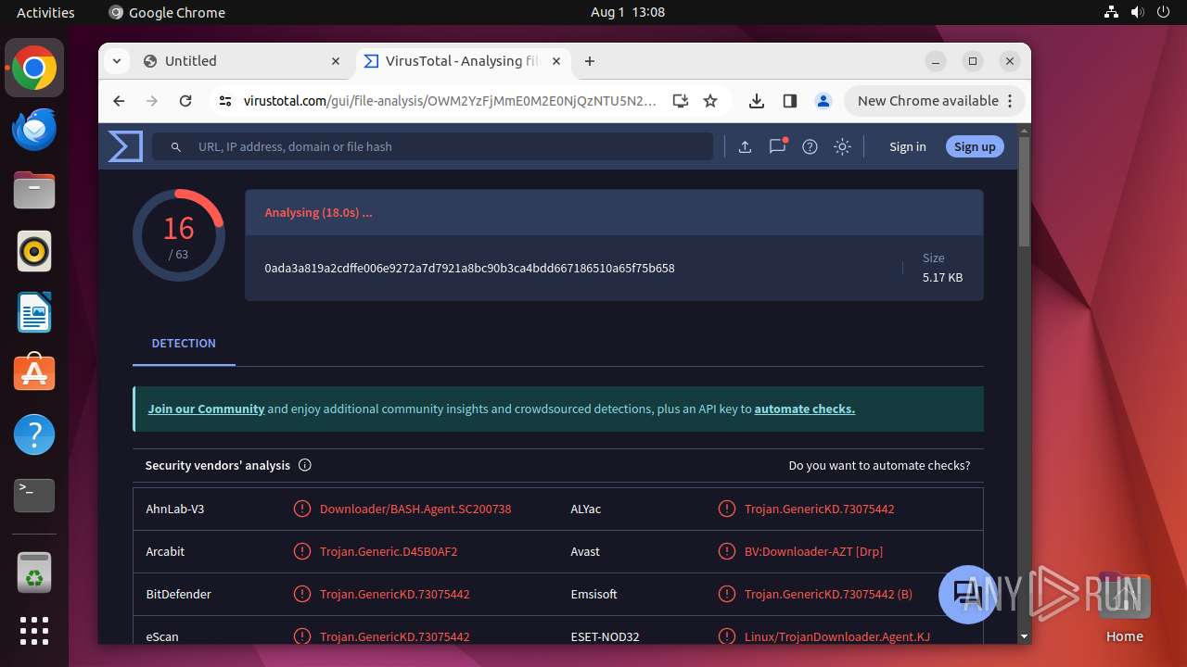Click the Sign up button
Screen dimensions: 1187x667
click(975, 146)
